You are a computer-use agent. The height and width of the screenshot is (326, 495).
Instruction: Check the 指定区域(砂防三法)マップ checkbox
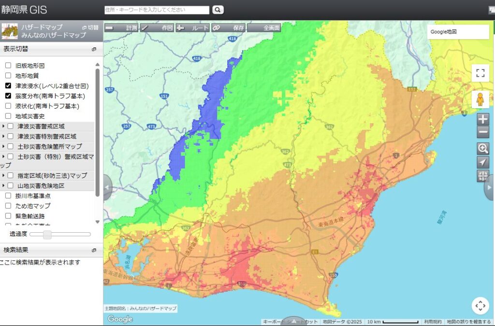[11, 175]
